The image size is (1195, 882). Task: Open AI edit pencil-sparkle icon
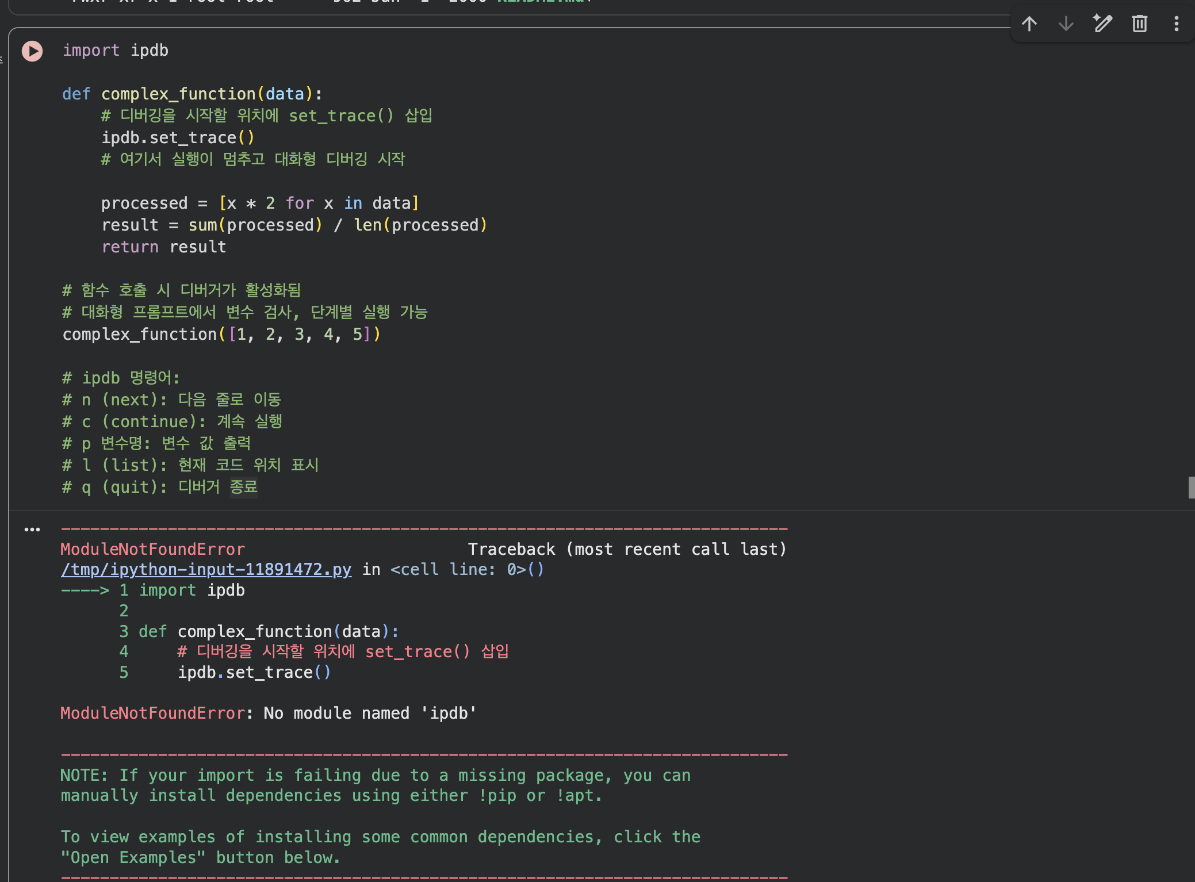(1102, 24)
